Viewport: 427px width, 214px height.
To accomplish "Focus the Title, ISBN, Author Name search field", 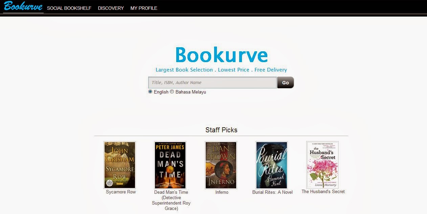I will [x=212, y=83].
